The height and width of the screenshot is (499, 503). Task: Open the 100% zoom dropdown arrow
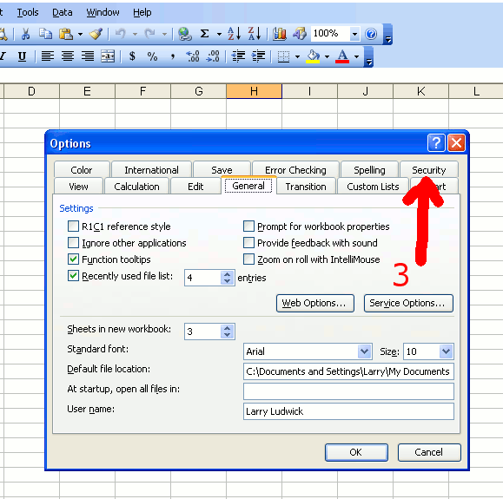click(354, 34)
